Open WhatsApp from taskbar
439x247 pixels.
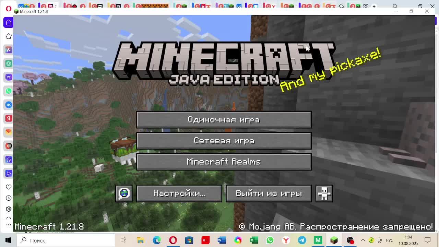(270, 240)
